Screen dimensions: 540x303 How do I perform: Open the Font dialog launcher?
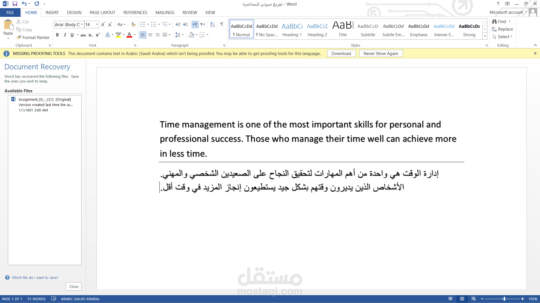tap(135, 45)
